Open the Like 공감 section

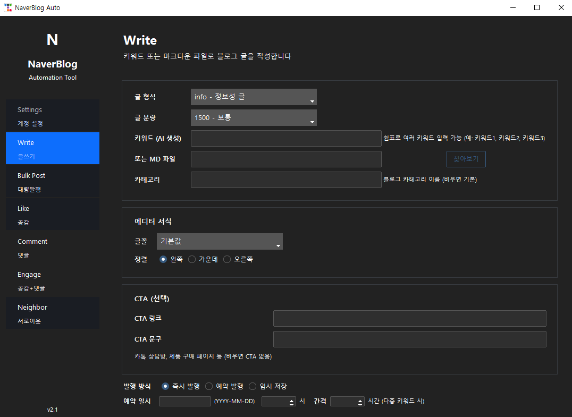click(x=53, y=214)
